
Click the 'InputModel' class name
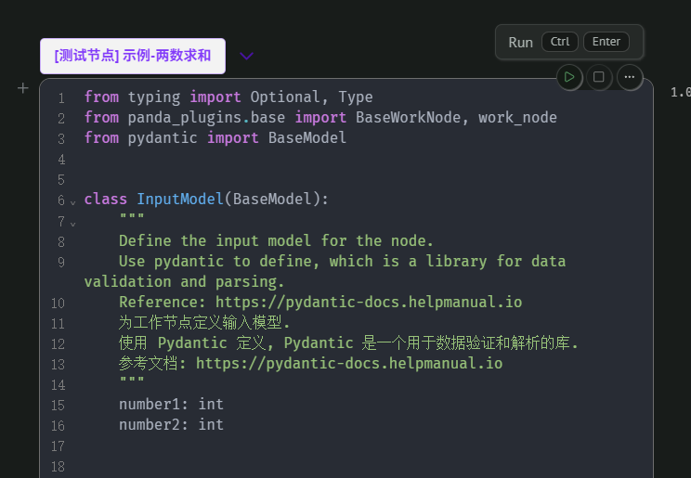[180, 200]
